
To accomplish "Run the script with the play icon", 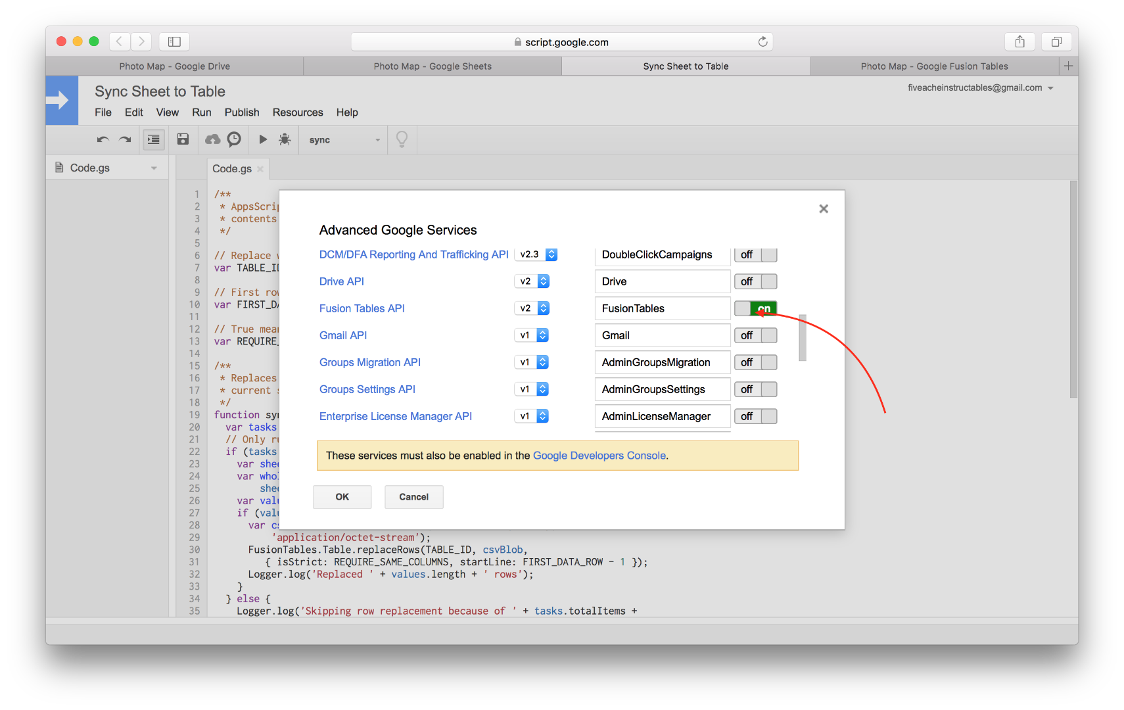I will [262, 139].
